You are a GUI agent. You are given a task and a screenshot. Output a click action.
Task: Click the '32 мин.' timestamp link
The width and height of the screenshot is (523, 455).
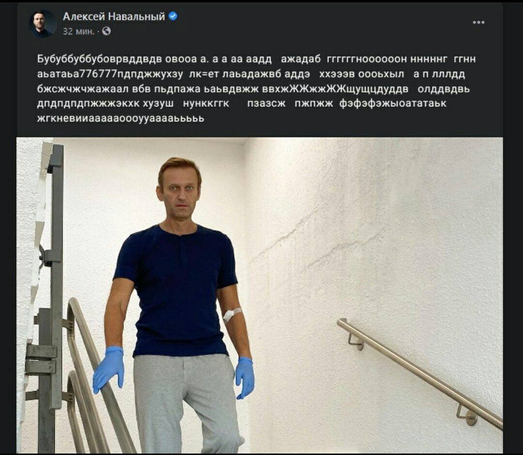pos(79,31)
